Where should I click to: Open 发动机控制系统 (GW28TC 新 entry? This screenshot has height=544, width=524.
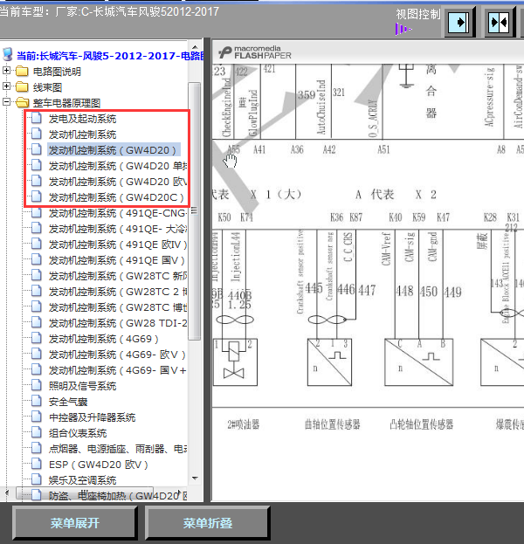pyautogui.click(x=118, y=276)
